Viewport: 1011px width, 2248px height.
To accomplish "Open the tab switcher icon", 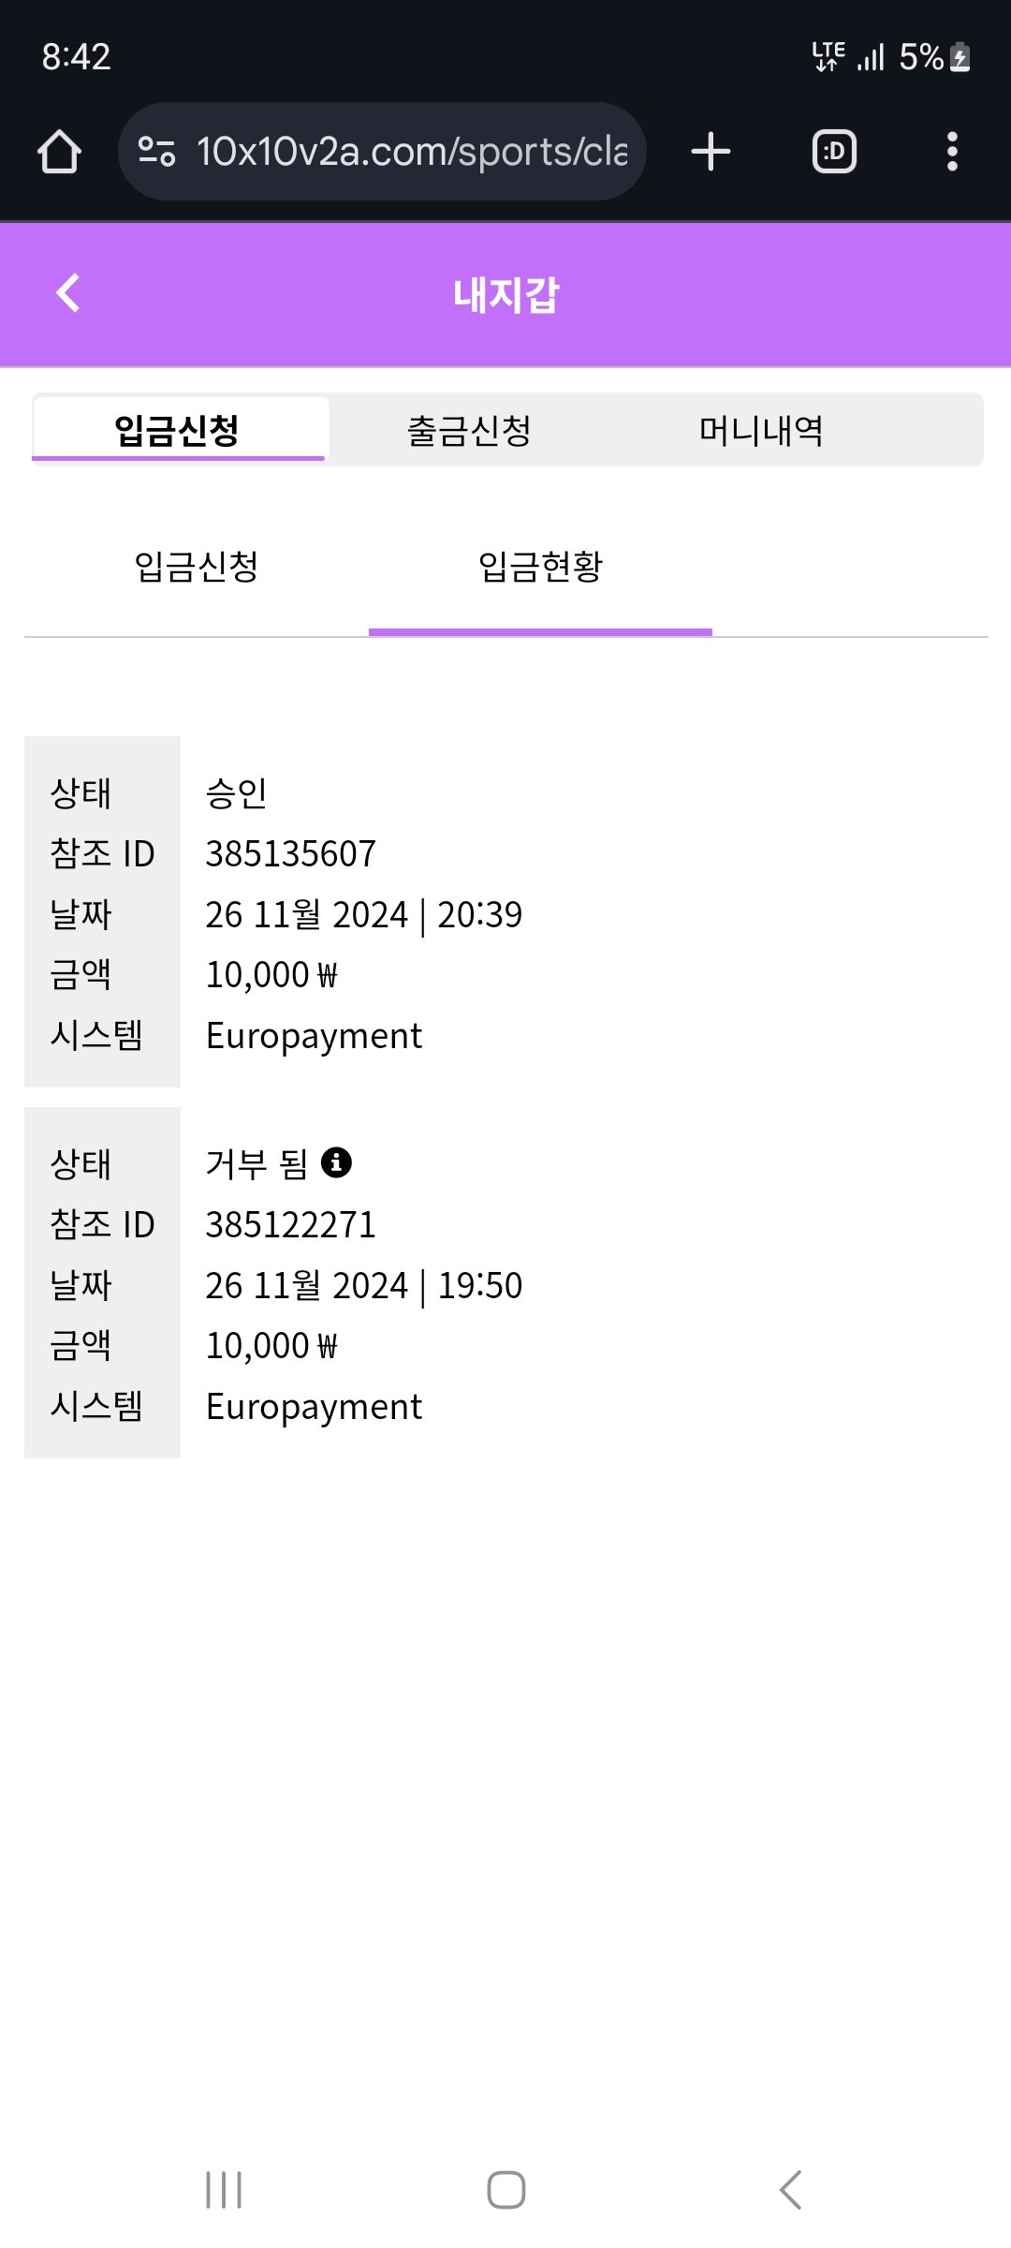I will tap(834, 152).
